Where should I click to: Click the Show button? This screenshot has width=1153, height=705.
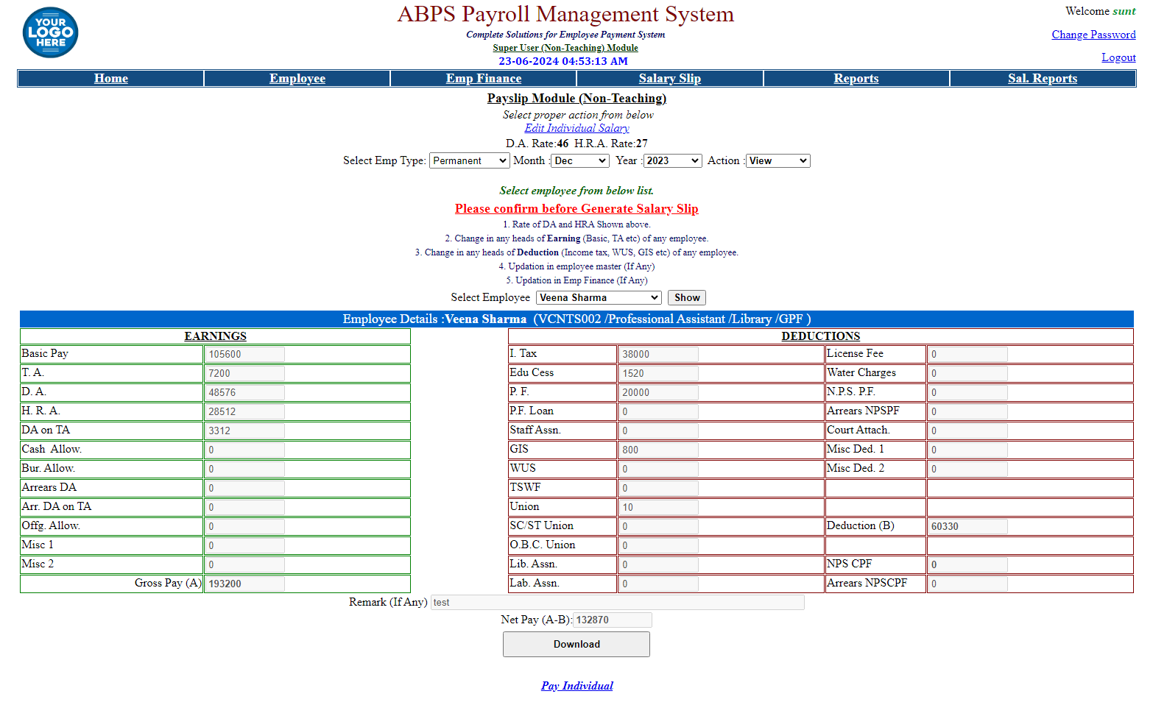pos(687,297)
